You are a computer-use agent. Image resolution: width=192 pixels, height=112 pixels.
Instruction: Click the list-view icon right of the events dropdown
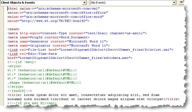[x=181, y=2]
